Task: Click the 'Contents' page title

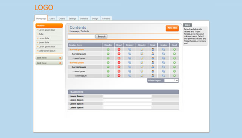Action: [78, 28]
